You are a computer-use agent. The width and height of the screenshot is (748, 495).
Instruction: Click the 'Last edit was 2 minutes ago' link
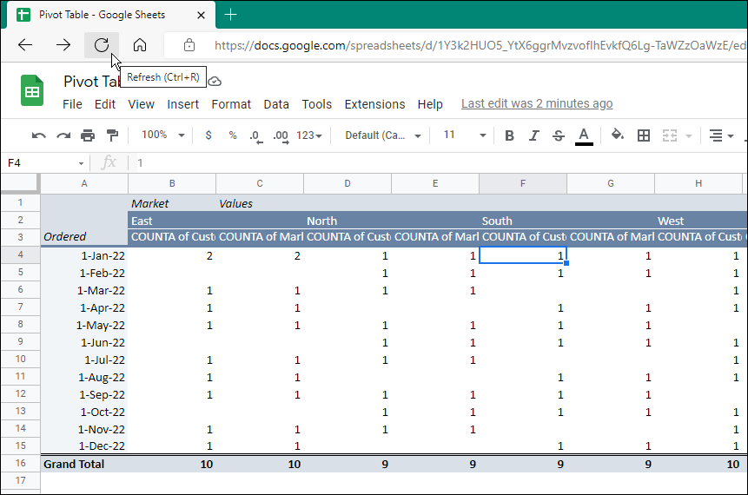coord(536,103)
